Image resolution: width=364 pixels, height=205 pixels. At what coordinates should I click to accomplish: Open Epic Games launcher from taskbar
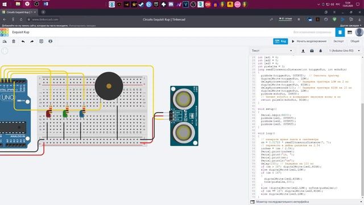[x=156, y=4]
